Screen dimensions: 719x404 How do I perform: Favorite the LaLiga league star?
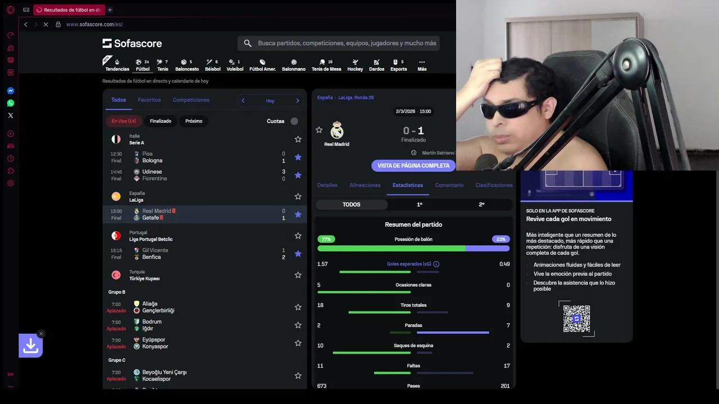click(x=298, y=196)
